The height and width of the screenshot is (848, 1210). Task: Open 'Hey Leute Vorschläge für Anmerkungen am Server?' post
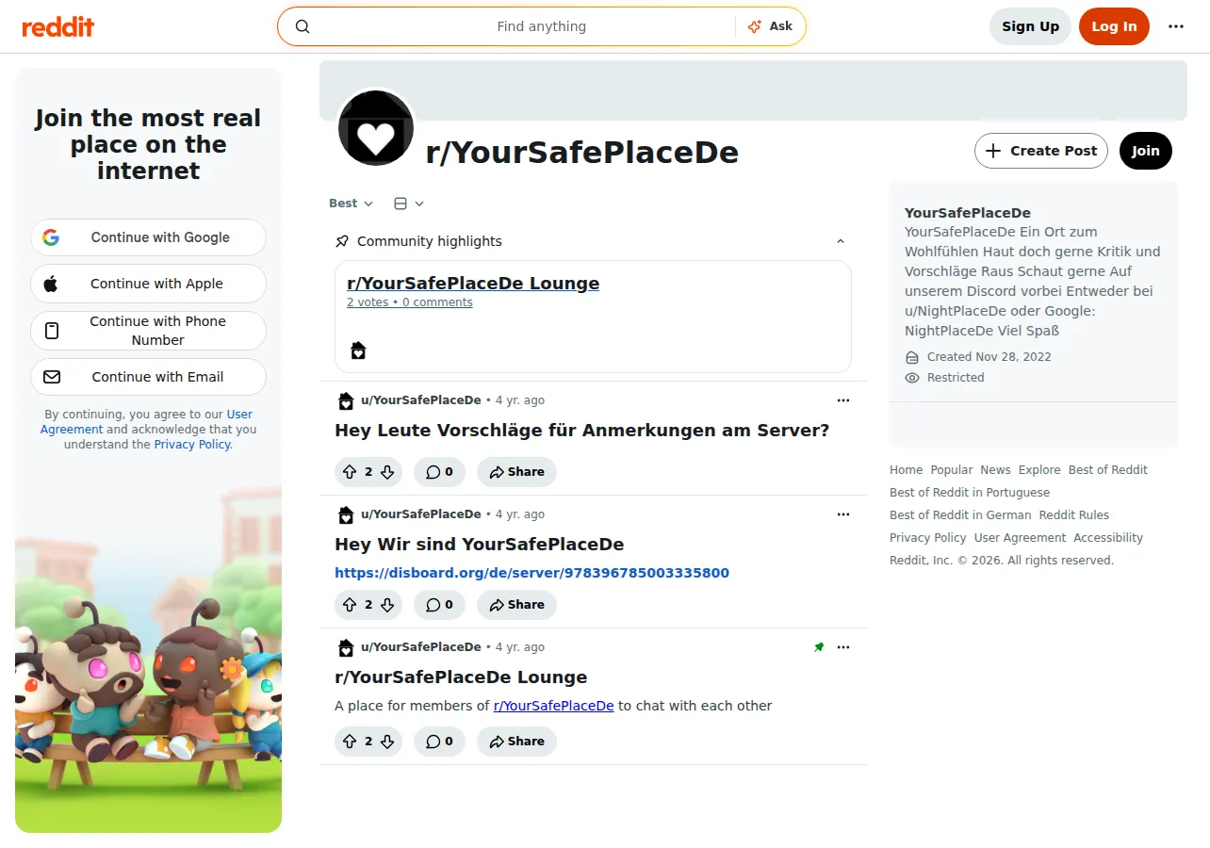pos(581,431)
